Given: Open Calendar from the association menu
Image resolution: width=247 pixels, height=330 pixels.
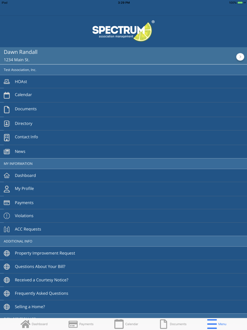Looking at the screenshot, I should (x=123, y=95).
